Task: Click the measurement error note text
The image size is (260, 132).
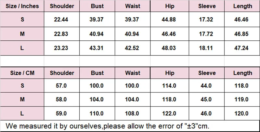Action: coord(108,126)
